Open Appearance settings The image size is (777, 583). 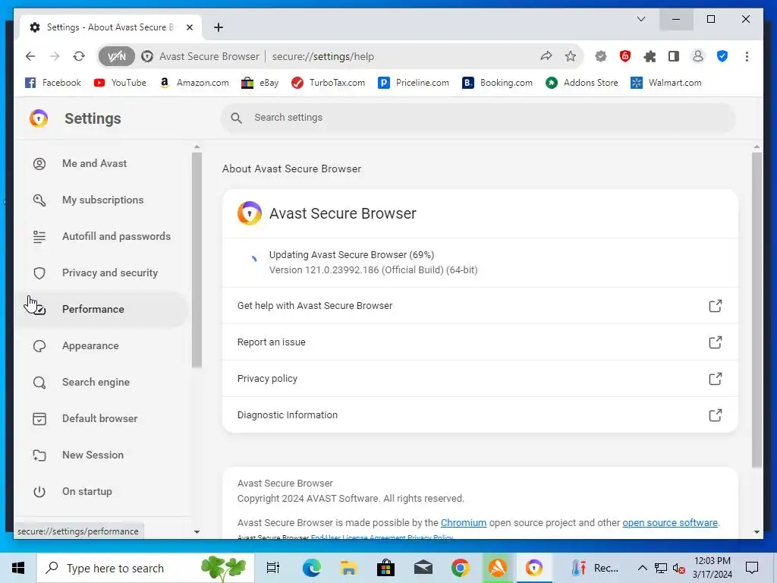click(x=102, y=346)
